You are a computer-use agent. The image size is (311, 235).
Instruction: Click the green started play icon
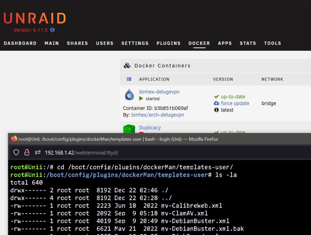pos(141,98)
